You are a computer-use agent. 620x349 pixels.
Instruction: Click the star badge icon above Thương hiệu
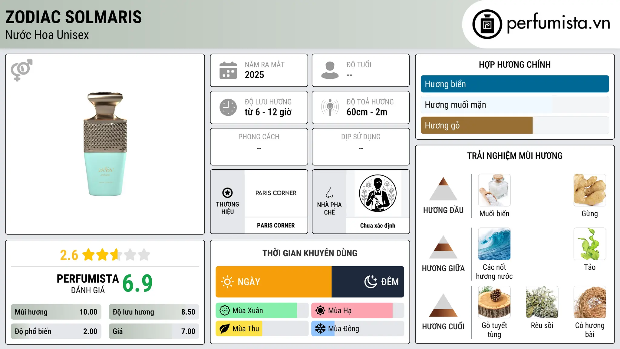pos(227,193)
